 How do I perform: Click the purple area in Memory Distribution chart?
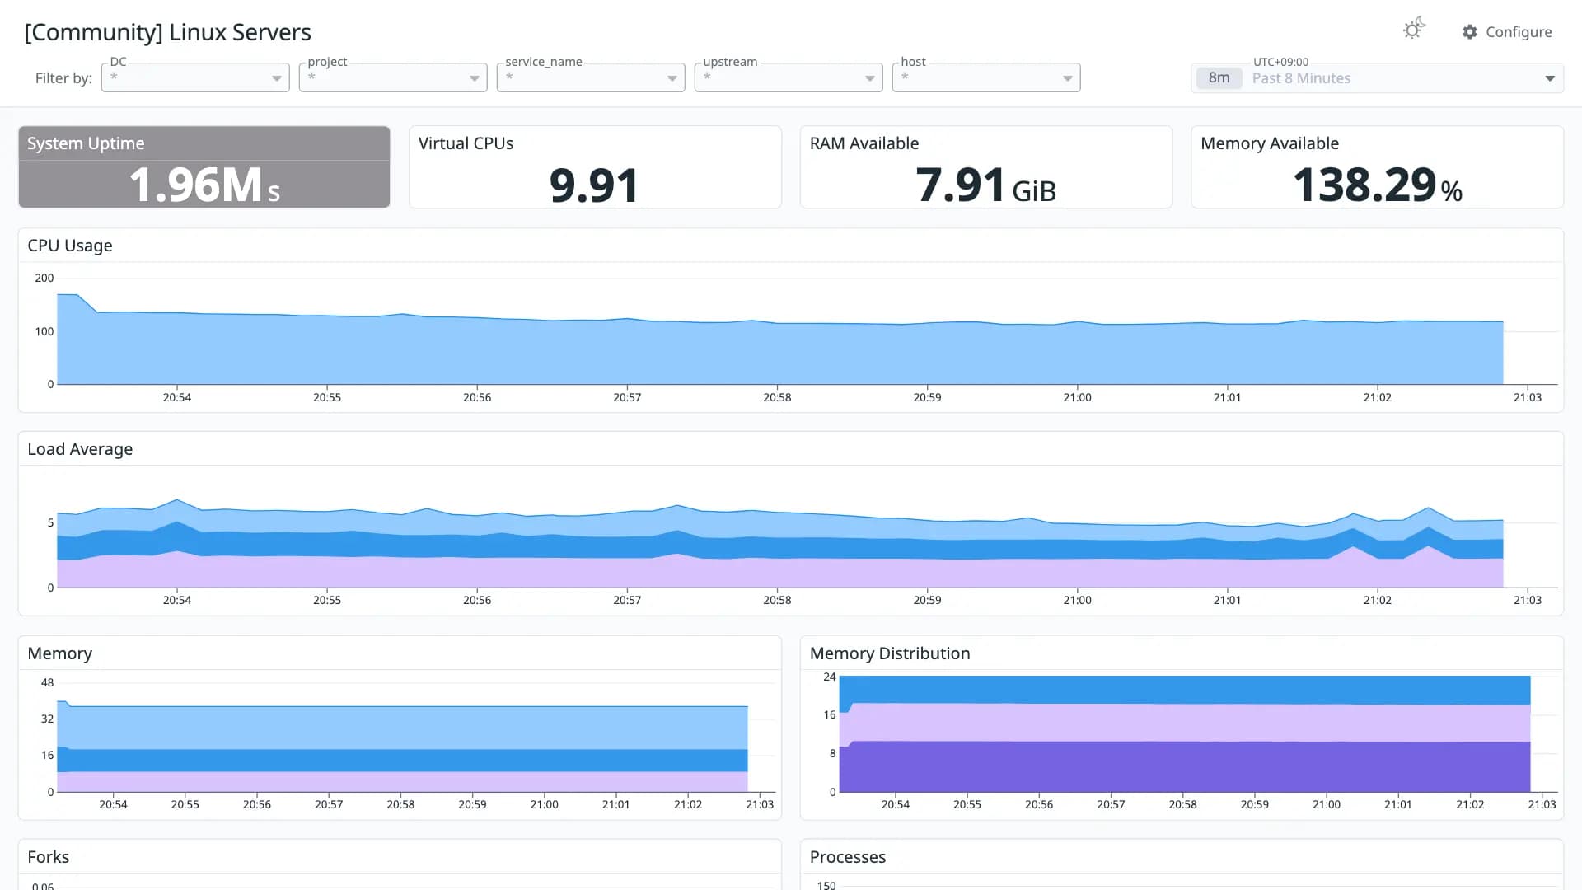(x=1184, y=766)
